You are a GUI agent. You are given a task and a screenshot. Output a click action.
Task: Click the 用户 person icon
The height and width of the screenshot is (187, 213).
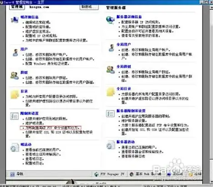click(x=15, y=52)
